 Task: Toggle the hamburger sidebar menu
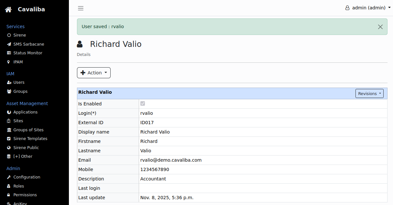click(x=81, y=8)
